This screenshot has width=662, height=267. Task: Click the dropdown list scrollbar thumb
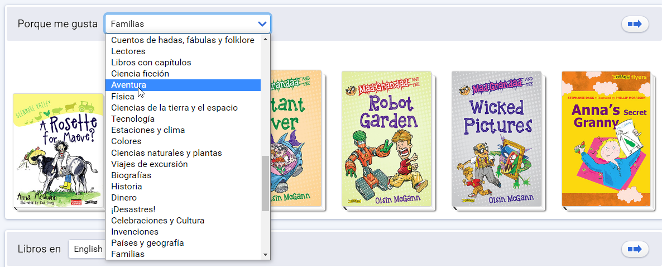point(265,183)
